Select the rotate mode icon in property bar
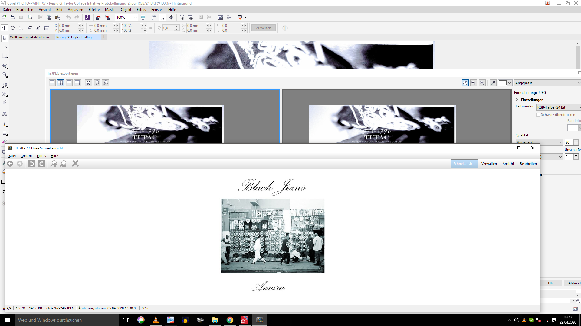 pyautogui.click(x=13, y=28)
